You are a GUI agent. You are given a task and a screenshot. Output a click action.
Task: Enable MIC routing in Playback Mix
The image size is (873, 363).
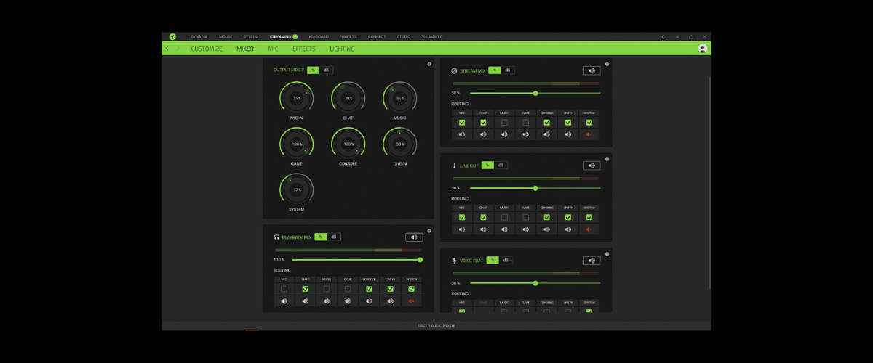284,289
